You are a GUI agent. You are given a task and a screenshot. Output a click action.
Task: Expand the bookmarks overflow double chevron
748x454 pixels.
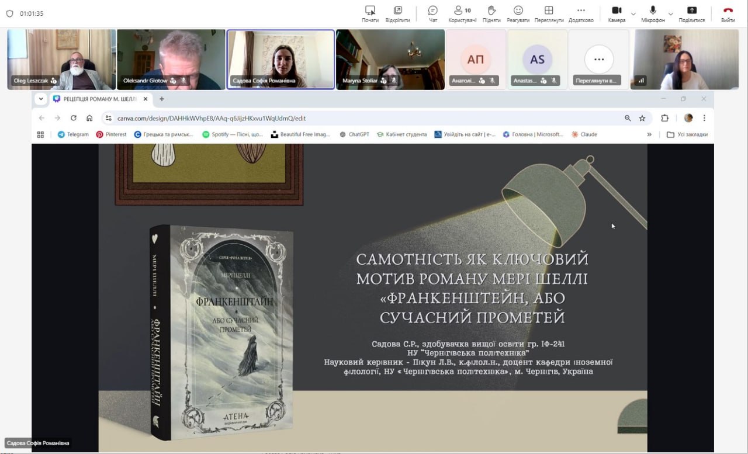tap(649, 134)
